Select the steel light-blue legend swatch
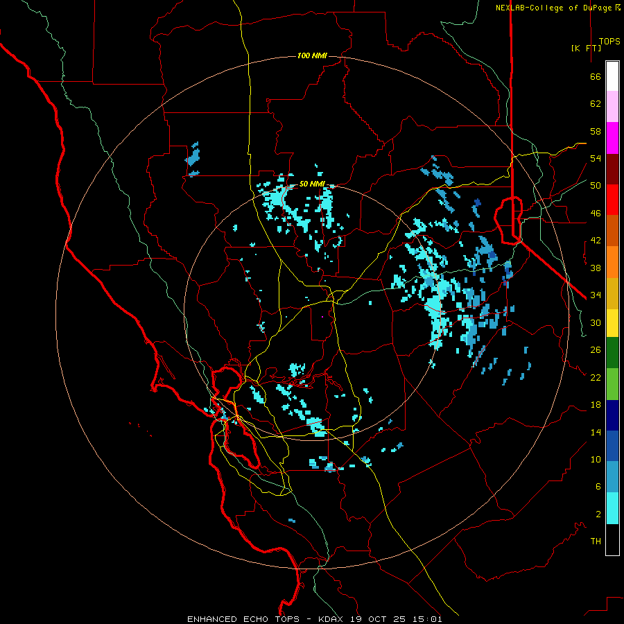 point(612,477)
